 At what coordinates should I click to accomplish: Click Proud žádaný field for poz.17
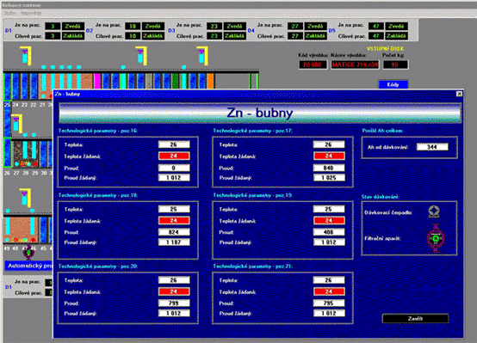pos(329,177)
